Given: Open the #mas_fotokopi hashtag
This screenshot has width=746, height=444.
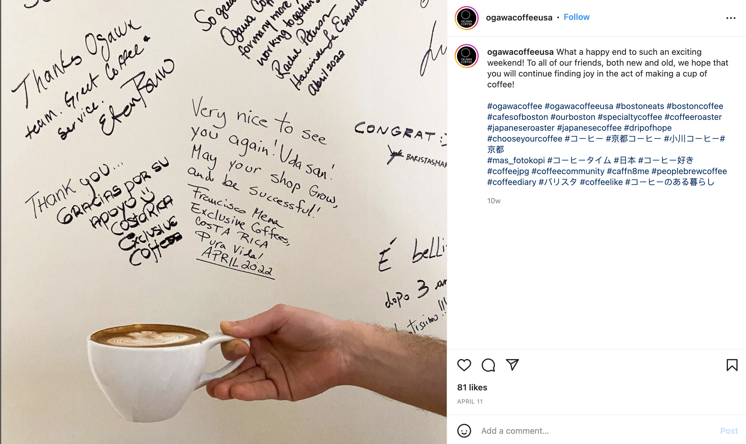Looking at the screenshot, I should 516,160.
